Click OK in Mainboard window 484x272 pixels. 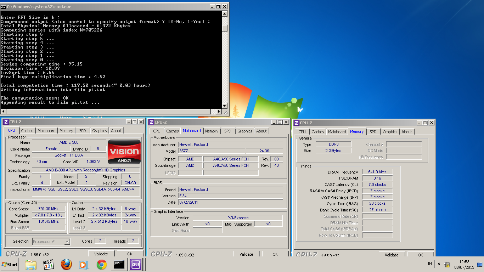point(275,254)
